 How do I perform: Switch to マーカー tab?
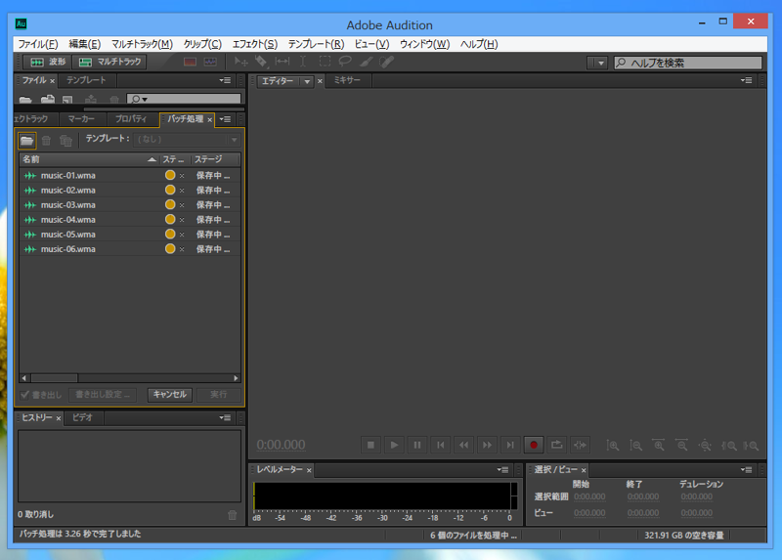point(81,119)
